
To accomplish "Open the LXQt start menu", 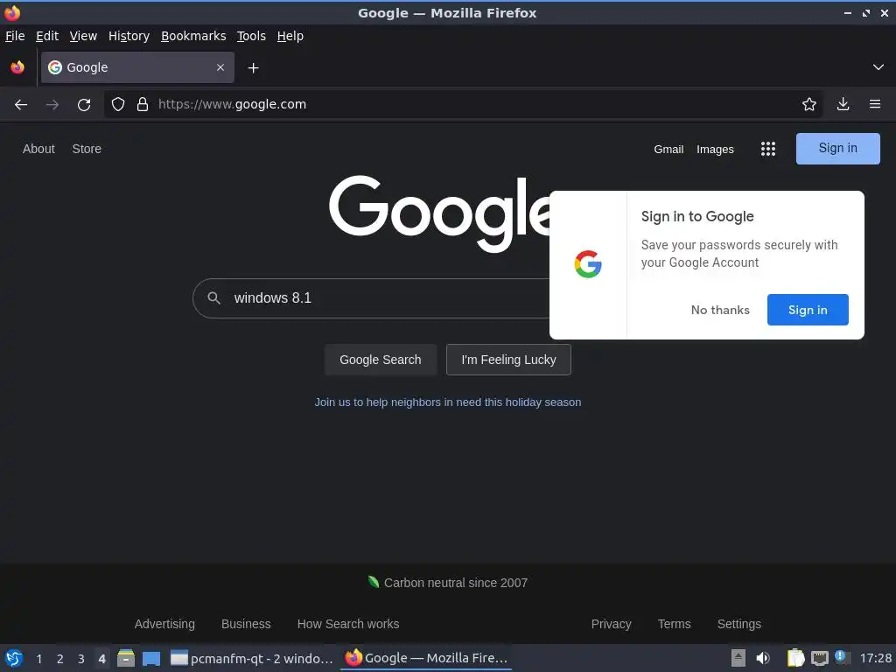I will (14, 658).
